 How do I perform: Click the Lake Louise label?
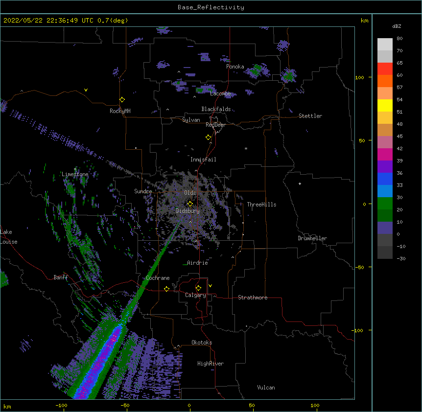(9, 237)
